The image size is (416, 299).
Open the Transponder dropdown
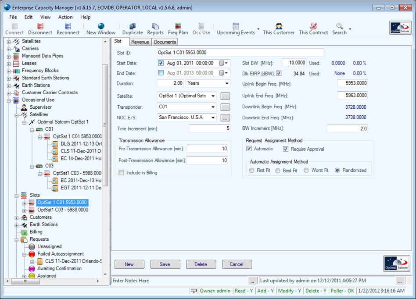pyautogui.click(x=213, y=107)
